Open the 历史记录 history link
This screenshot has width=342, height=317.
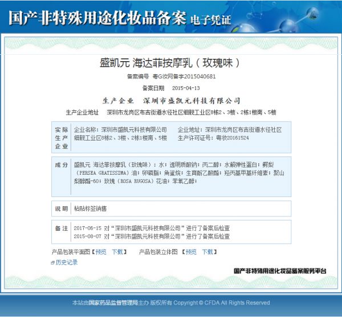click(67, 262)
